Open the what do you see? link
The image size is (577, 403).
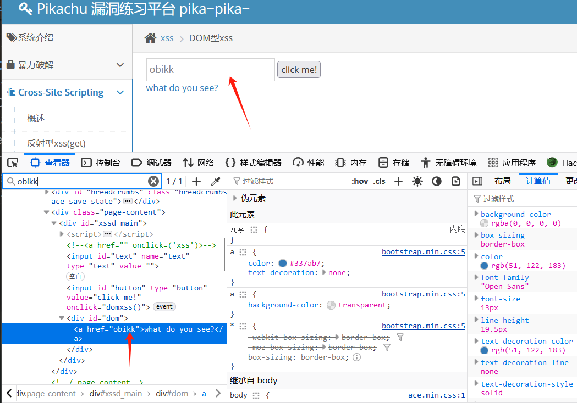point(182,88)
